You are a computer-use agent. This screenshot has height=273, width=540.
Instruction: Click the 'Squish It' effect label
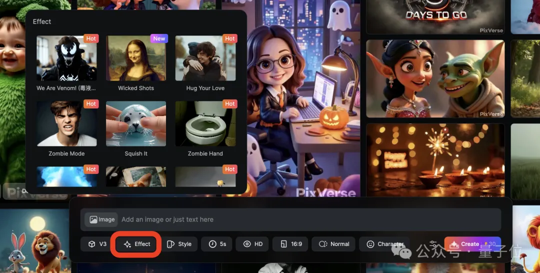pos(136,153)
